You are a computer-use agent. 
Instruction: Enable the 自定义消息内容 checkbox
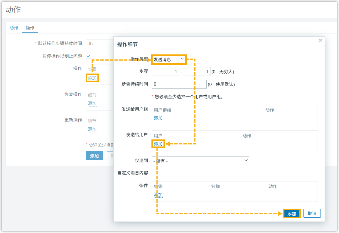[x=154, y=173]
